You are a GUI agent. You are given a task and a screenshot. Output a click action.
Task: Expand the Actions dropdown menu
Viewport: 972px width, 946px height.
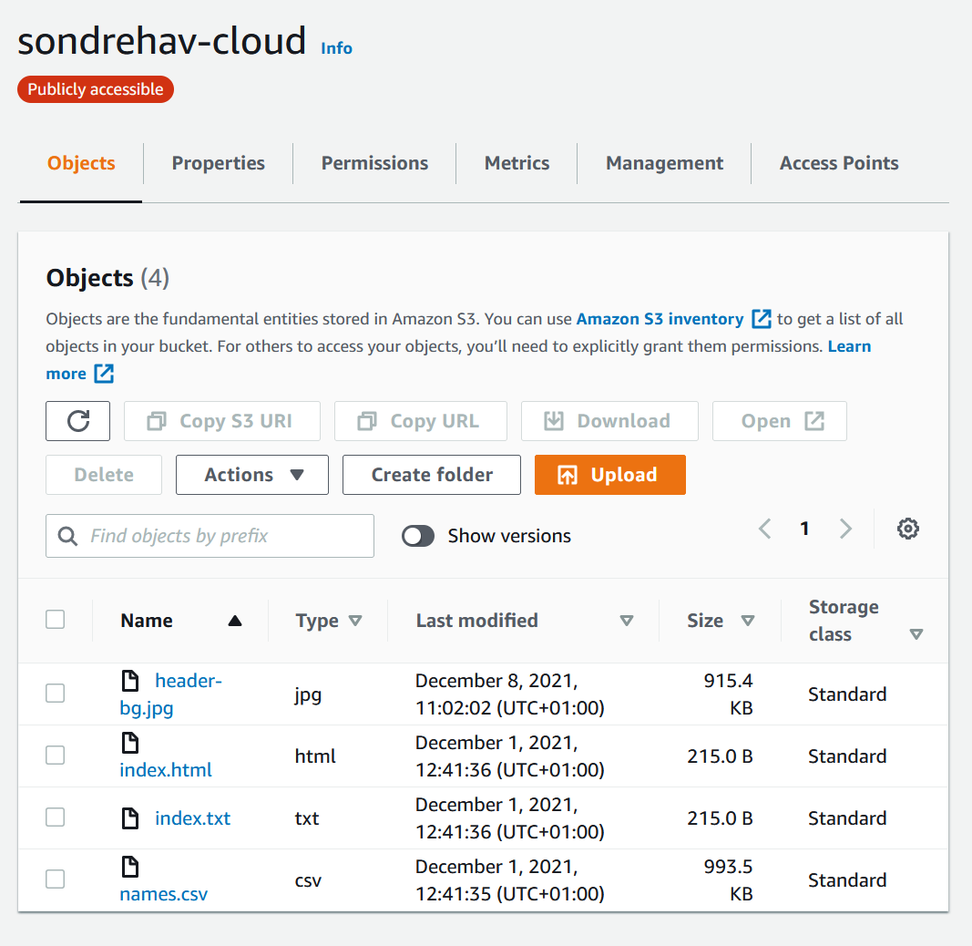[x=251, y=475]
